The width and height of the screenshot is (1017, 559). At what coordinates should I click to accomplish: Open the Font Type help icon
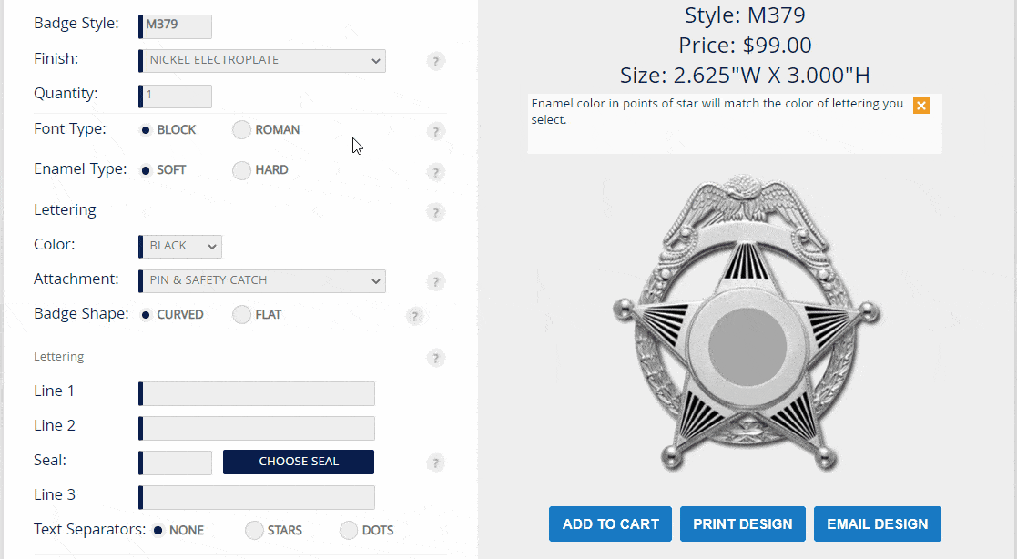pos(436,132)
